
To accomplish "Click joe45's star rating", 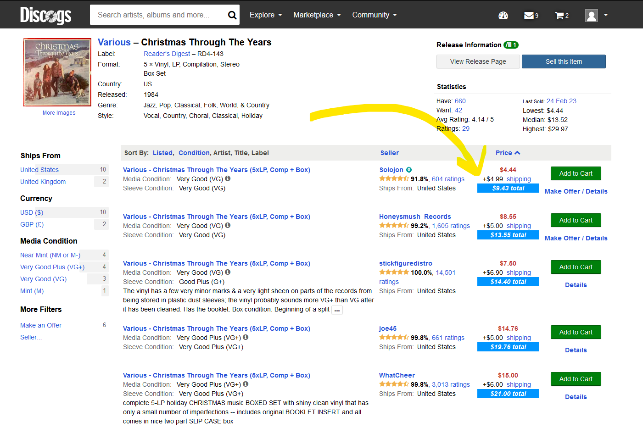I will [x=394, y=338].
